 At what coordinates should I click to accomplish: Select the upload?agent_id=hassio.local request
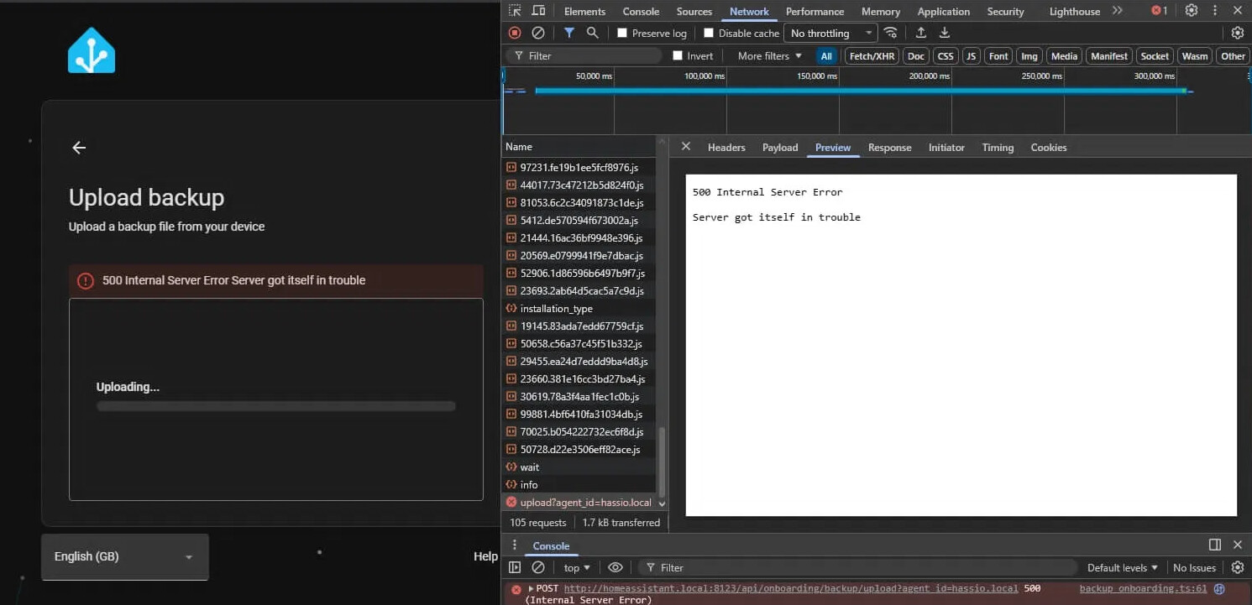tap(579, 502)
